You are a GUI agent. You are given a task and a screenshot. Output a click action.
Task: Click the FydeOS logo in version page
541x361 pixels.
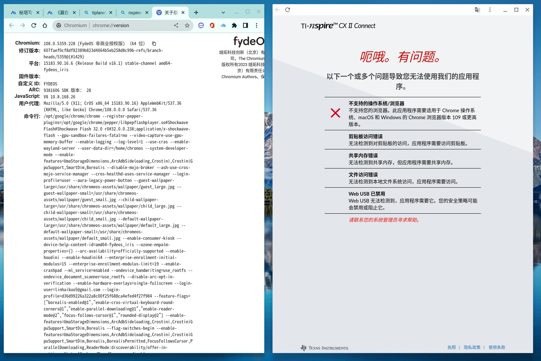[249, 41]
